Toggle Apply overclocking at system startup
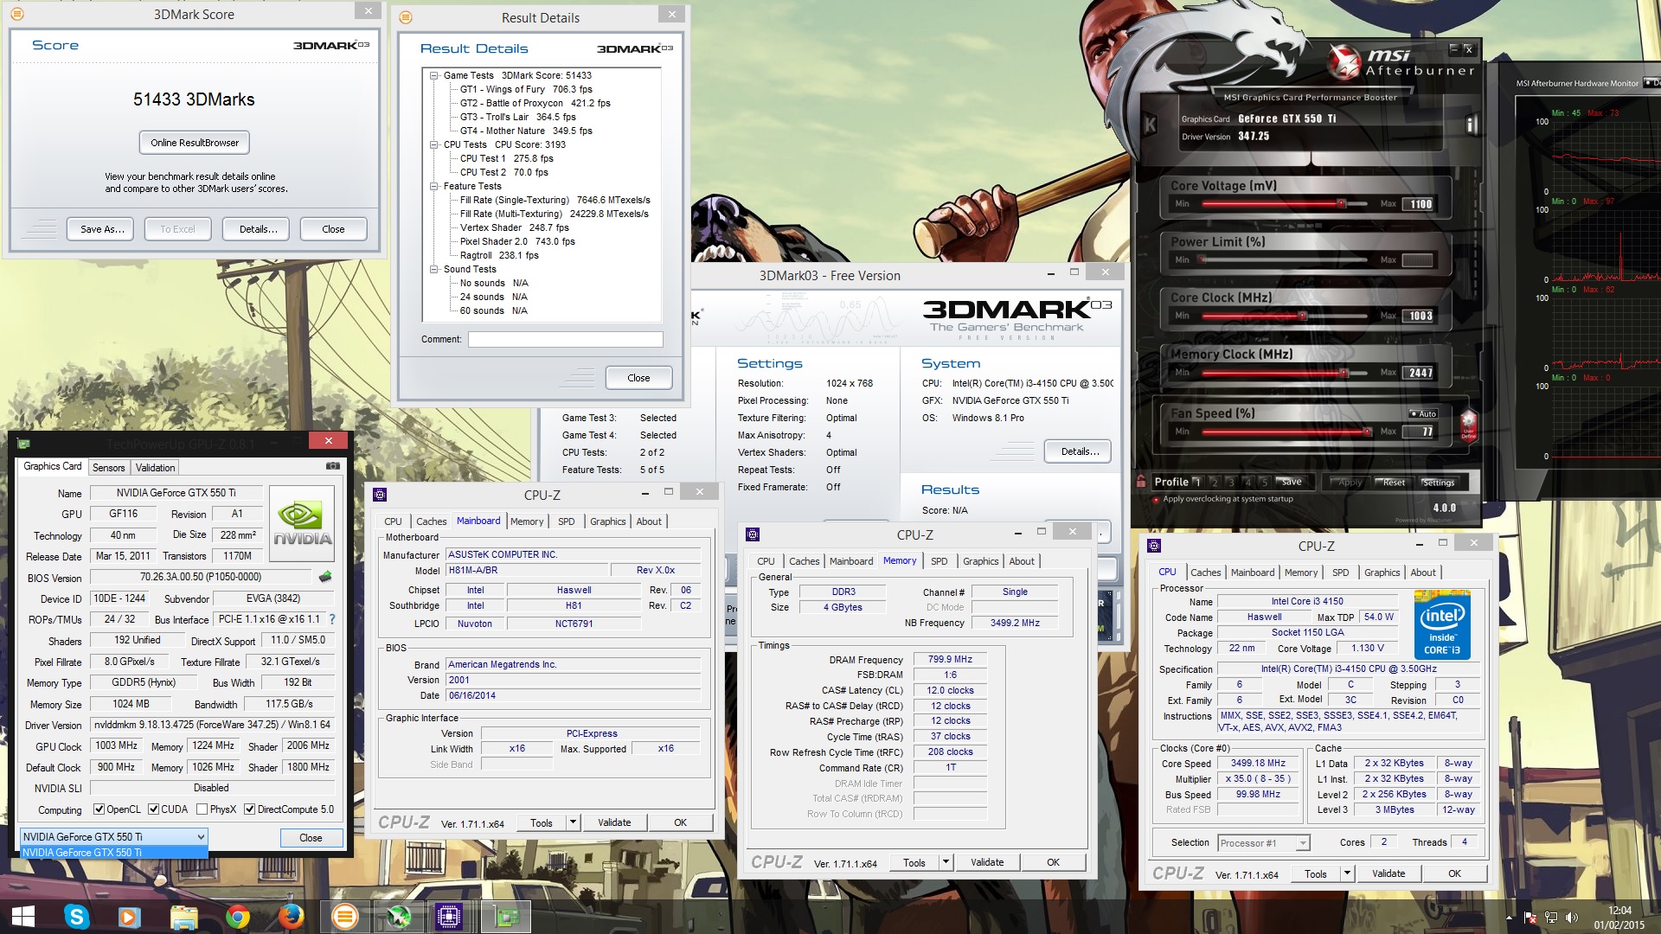 pos(1156,499)
